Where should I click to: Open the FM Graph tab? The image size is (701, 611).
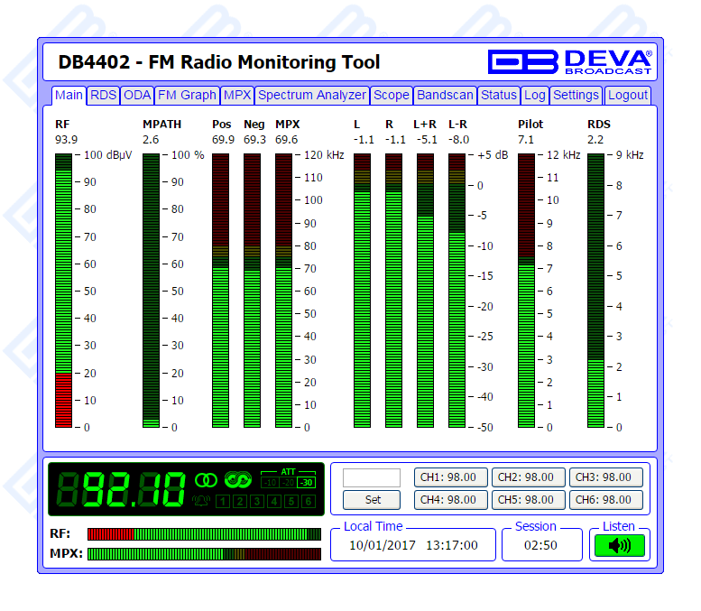pos(187,95)
